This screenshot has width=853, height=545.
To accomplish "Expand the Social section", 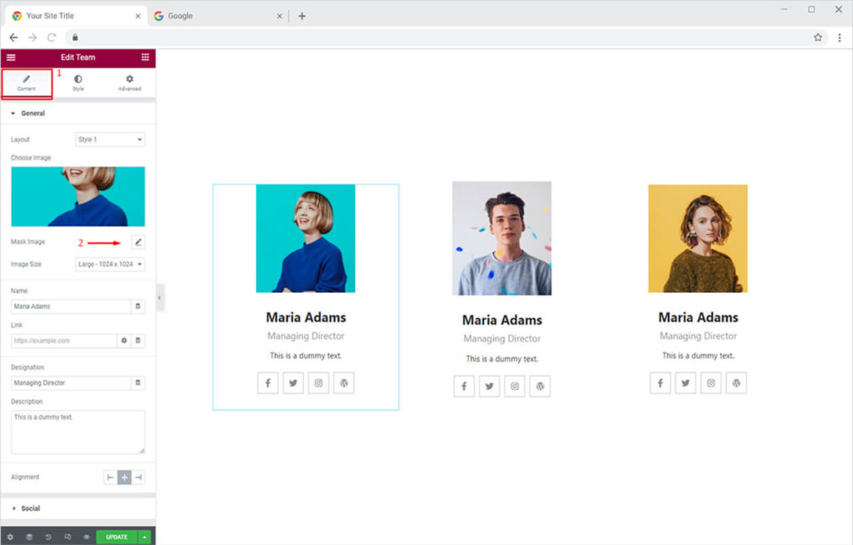I will pyautogui.click(x=31, y=508).
